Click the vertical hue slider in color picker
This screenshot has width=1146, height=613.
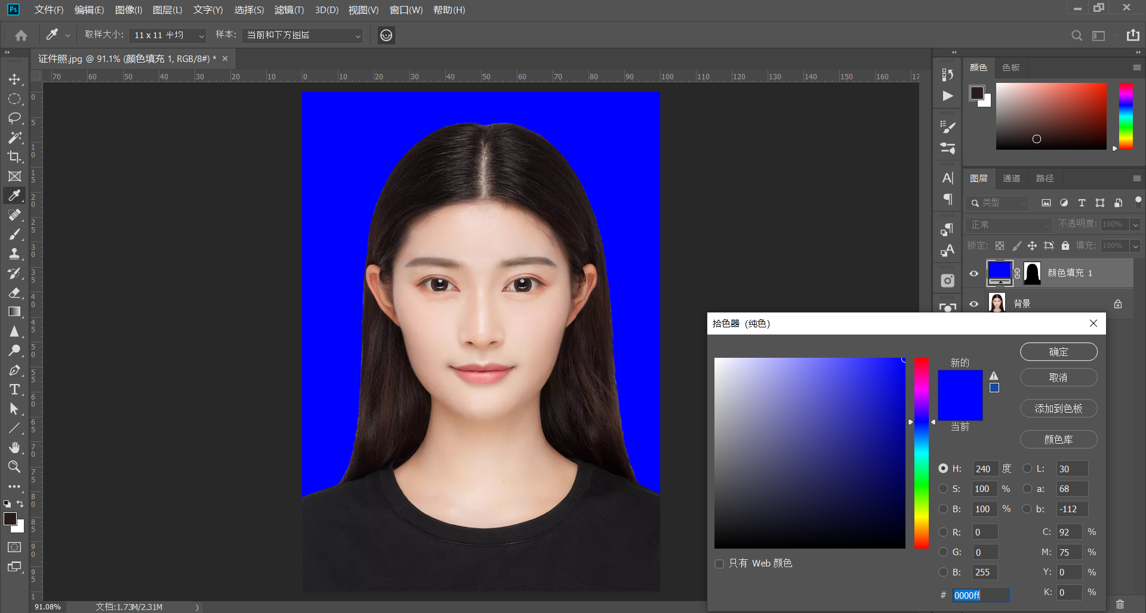[922, 453]
